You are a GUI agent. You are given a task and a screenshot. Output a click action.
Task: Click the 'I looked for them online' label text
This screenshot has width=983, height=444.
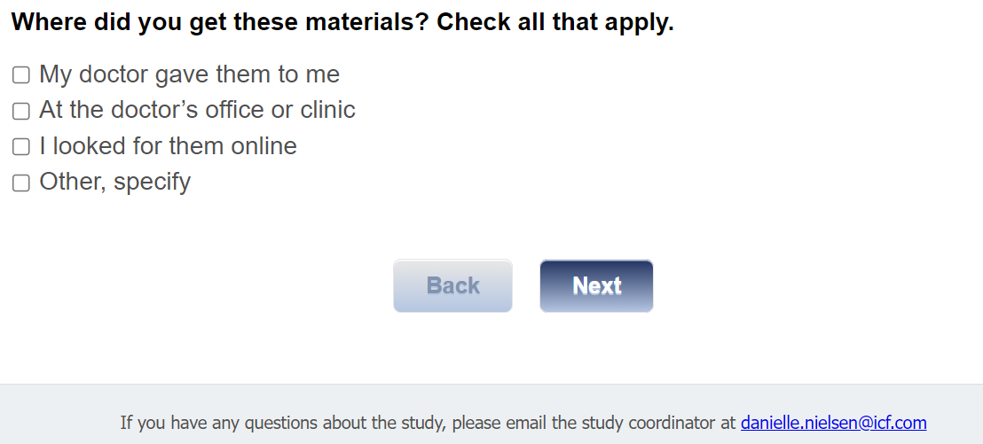168,146
